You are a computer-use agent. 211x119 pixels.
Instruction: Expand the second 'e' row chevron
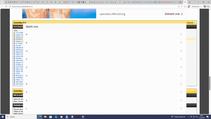point(181,43)
